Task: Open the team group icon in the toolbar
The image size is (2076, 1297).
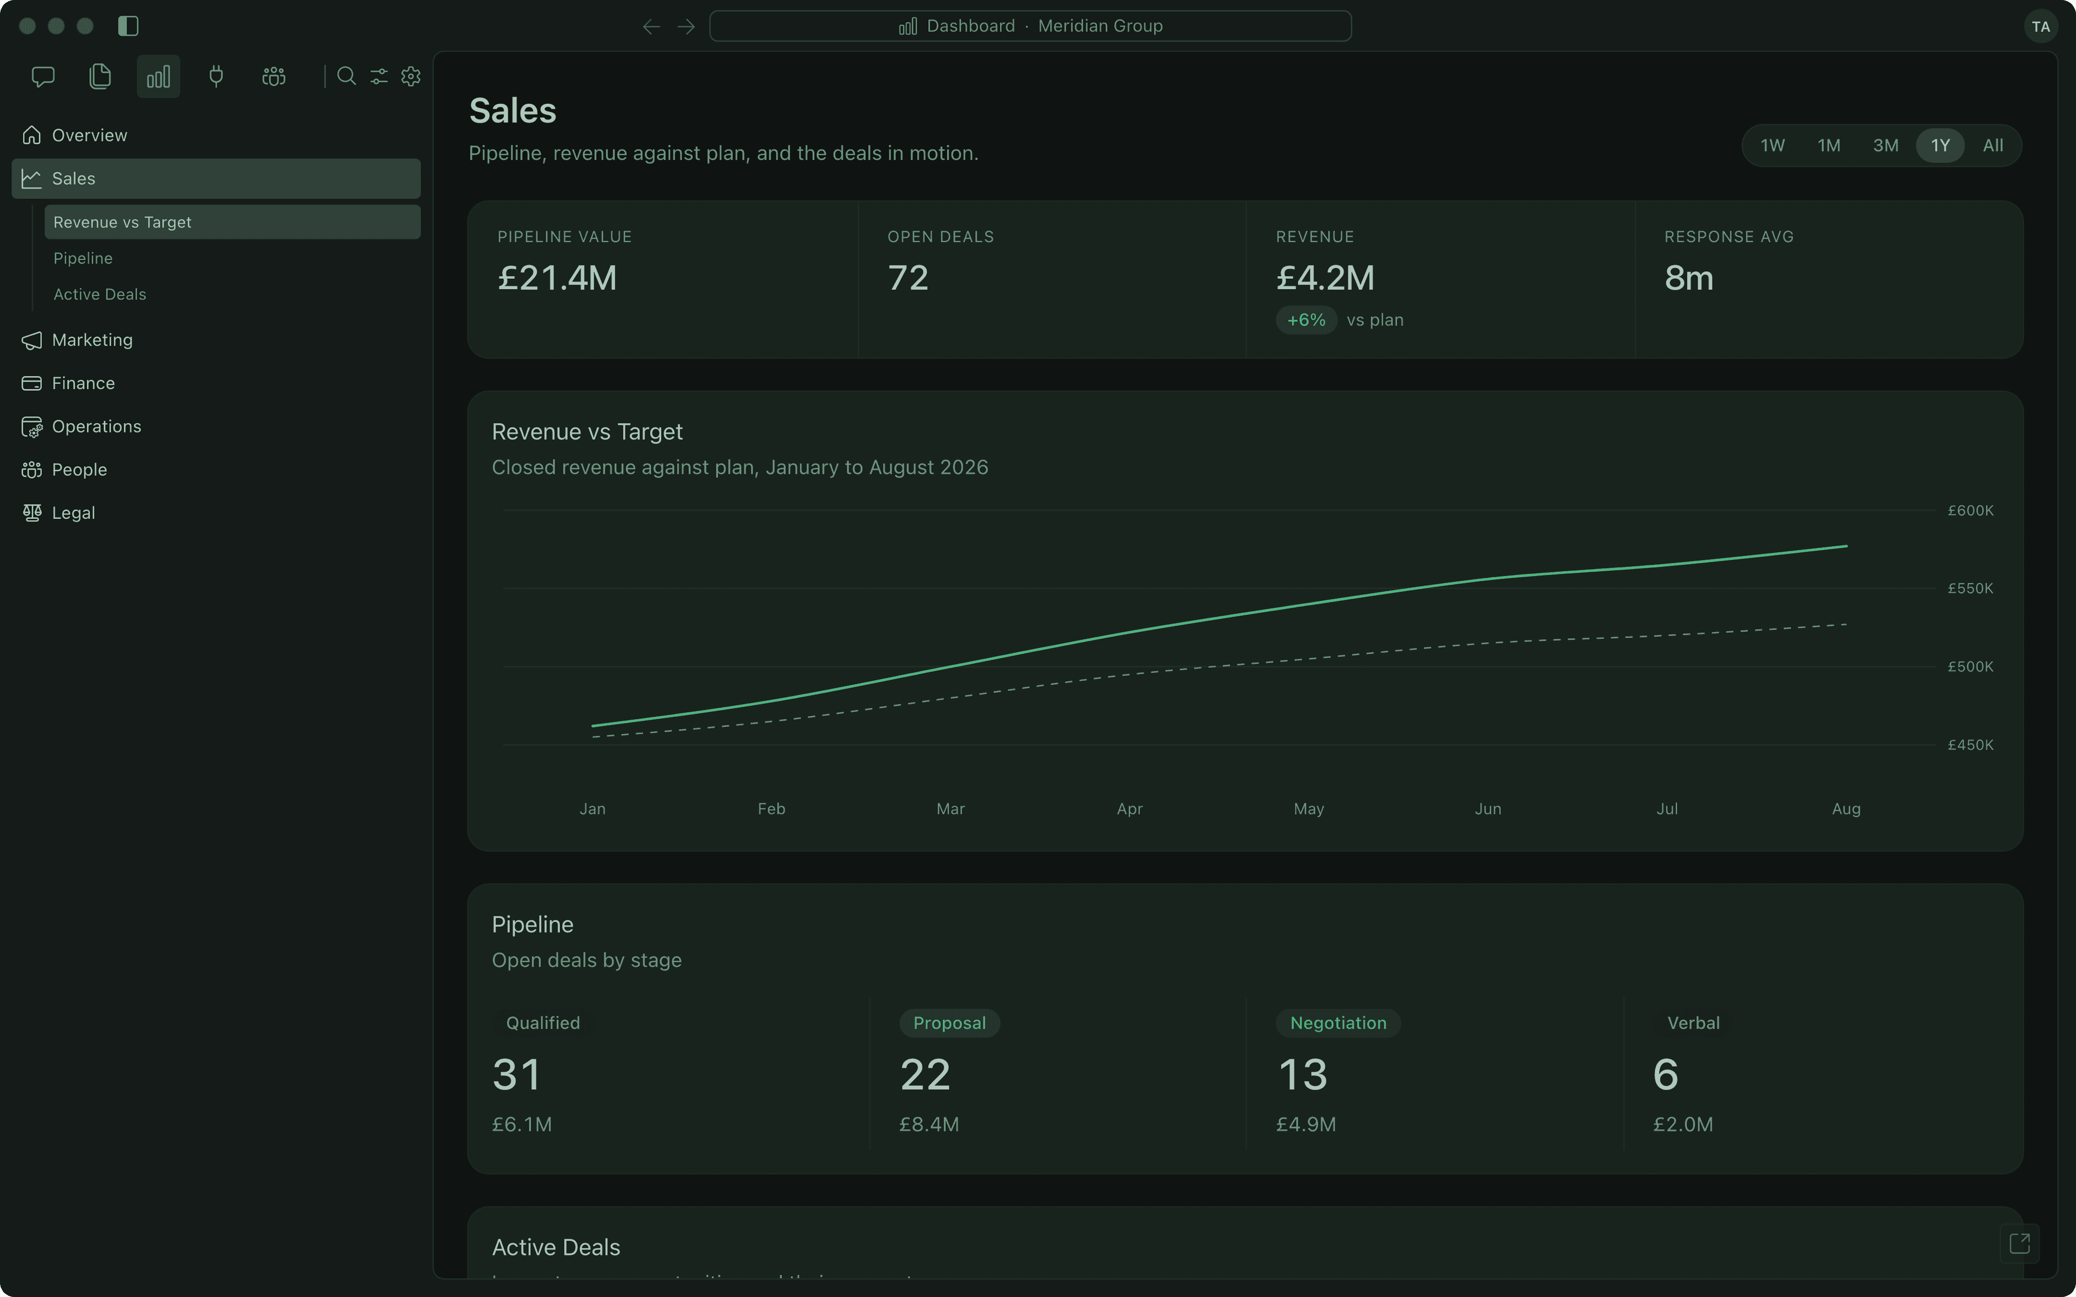Action: 274,76
